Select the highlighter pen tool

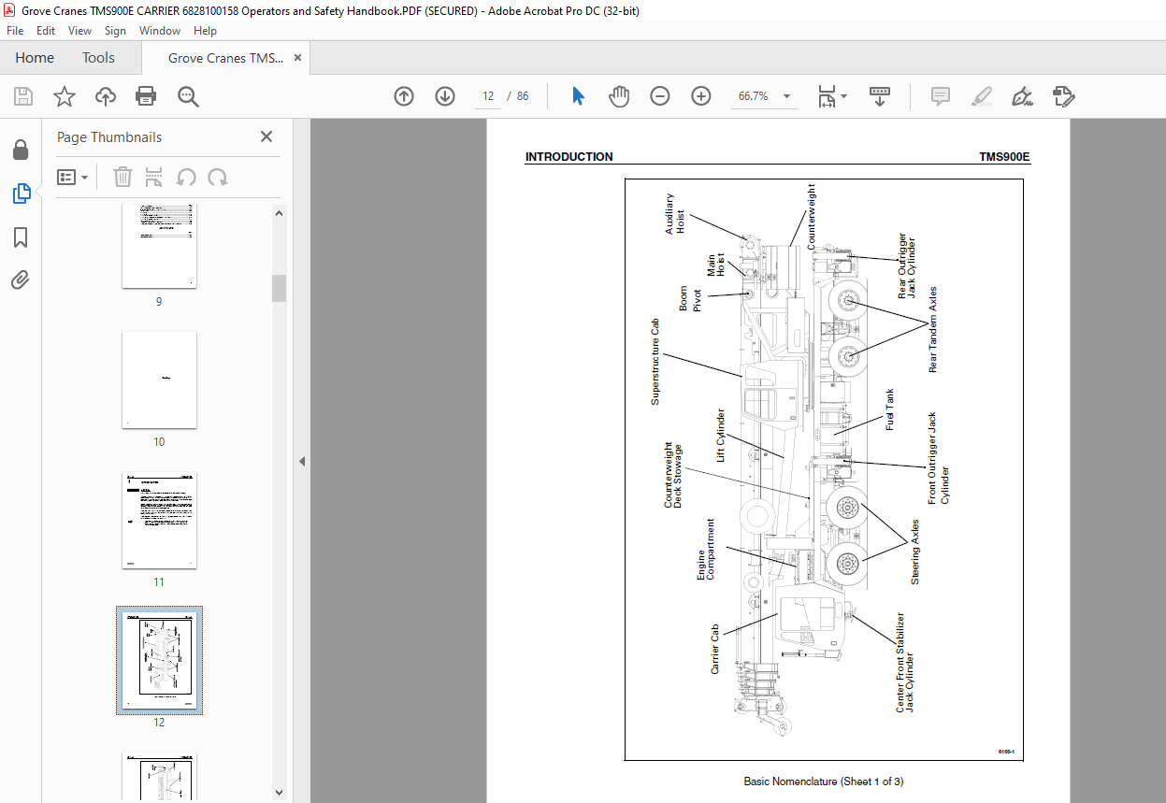click(982, 96)
